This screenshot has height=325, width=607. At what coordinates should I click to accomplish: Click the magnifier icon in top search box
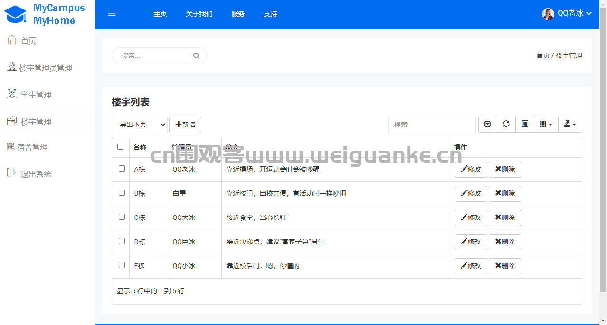tap(196, 55)
